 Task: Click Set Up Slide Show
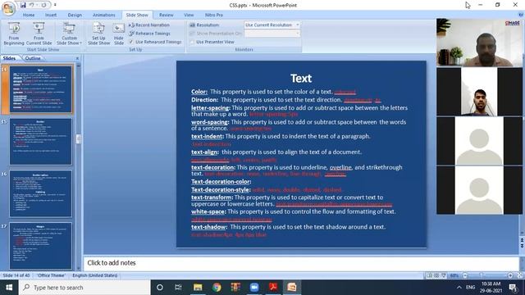(x=98, y=34)
